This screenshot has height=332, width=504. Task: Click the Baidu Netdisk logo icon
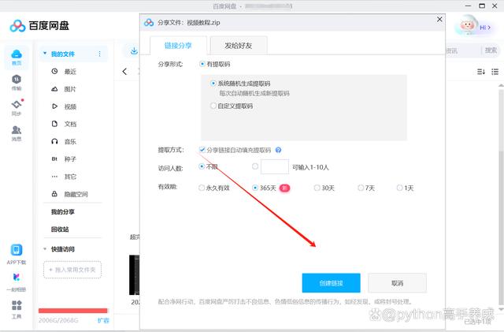(x=17, y=26)
